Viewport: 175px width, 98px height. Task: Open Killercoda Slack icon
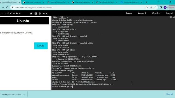pos(40,13)
